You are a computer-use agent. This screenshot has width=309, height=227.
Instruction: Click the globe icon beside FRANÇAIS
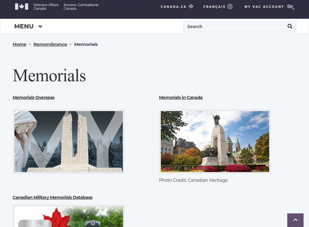pos(230,7)
